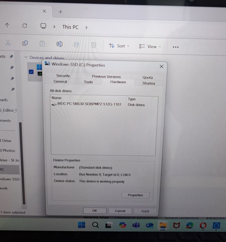Open Photos item in sidebar
The width and height of the screenshot is (226, 242).
8,151
